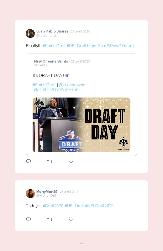This screenshot has width=163, height=251.
Task: Open the t.co/OvdAqEV7hF link
Action: (55, 89)
